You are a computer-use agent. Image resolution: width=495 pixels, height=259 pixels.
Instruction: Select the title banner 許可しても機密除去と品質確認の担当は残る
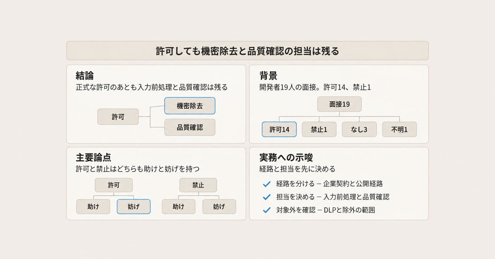coord(247,51)
